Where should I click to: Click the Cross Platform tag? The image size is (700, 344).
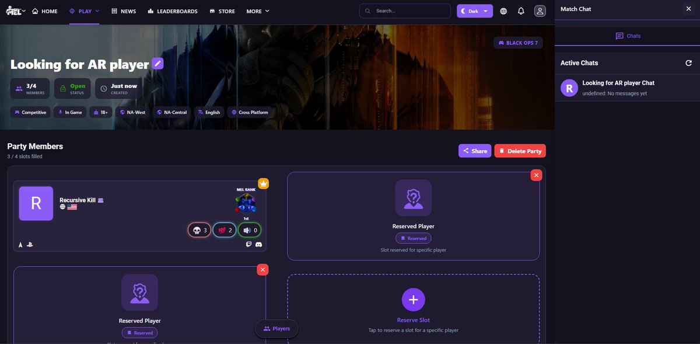(250, 112)
